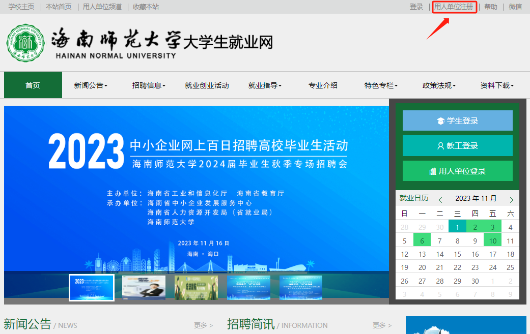Expand the 招聘信息 dropdown menu

click(149, 85)
